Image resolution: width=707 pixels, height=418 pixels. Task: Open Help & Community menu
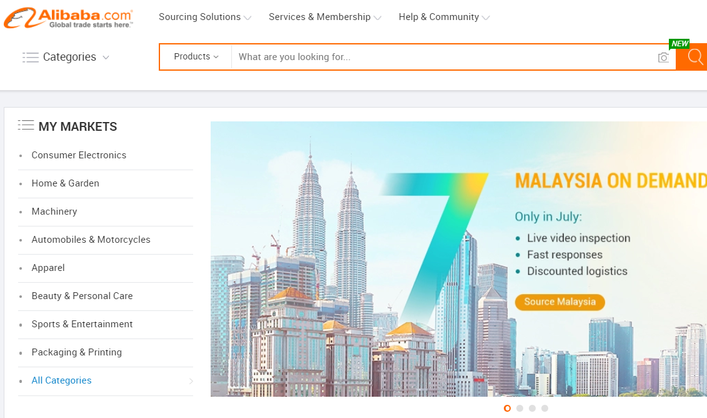click(x=444, y=17)
